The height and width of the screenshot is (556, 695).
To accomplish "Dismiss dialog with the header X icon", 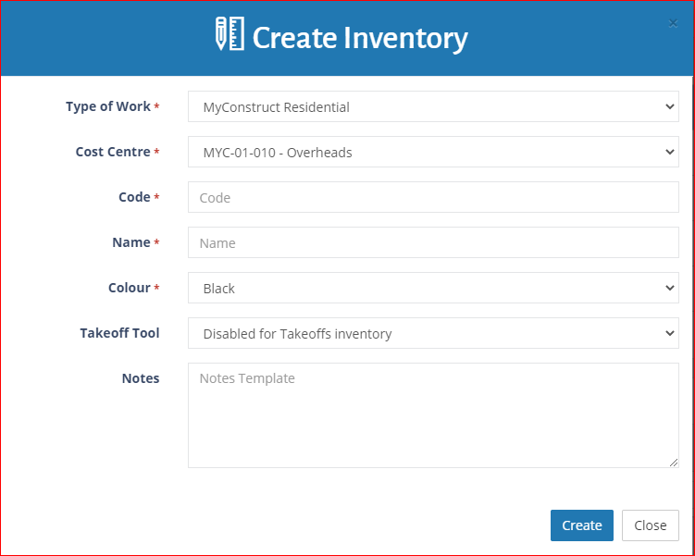I will point(673,23).
